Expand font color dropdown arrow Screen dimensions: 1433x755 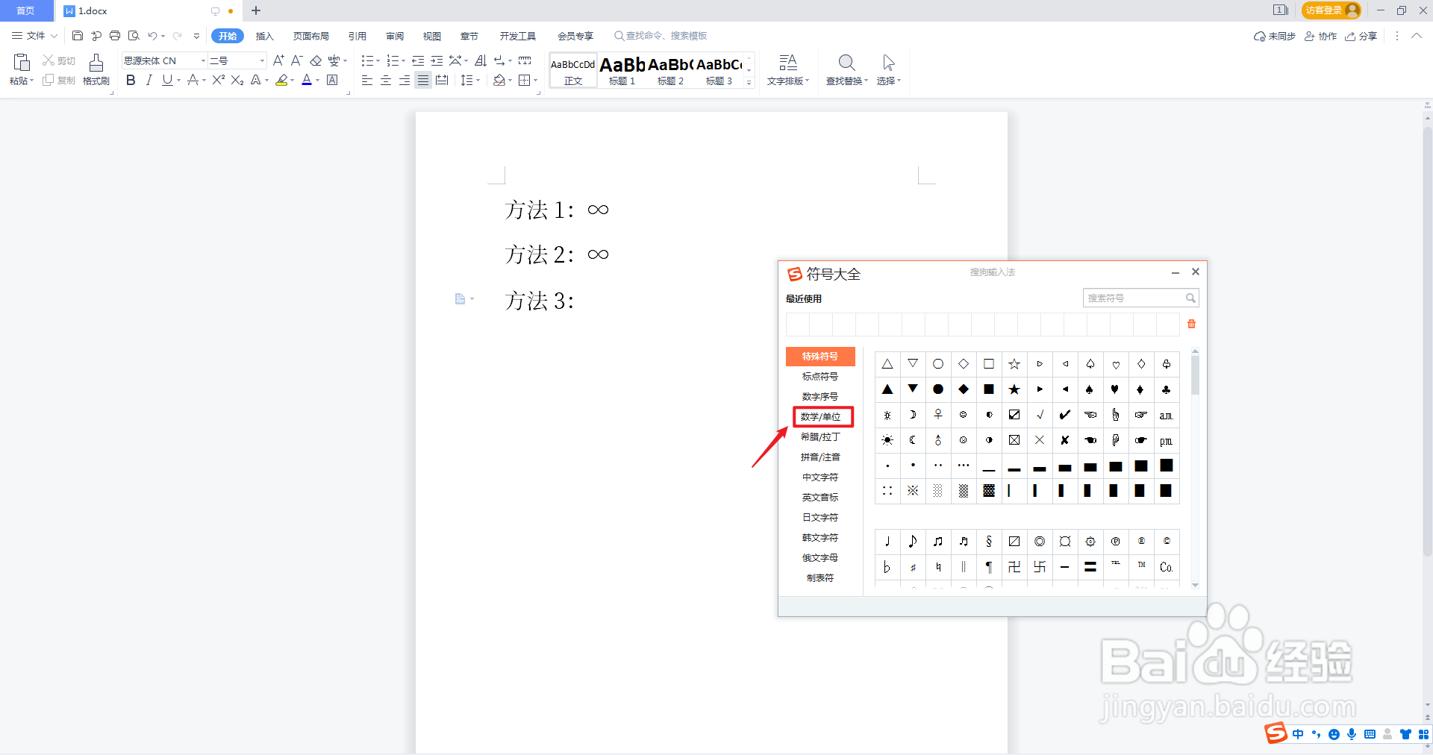tap(317, 80)
